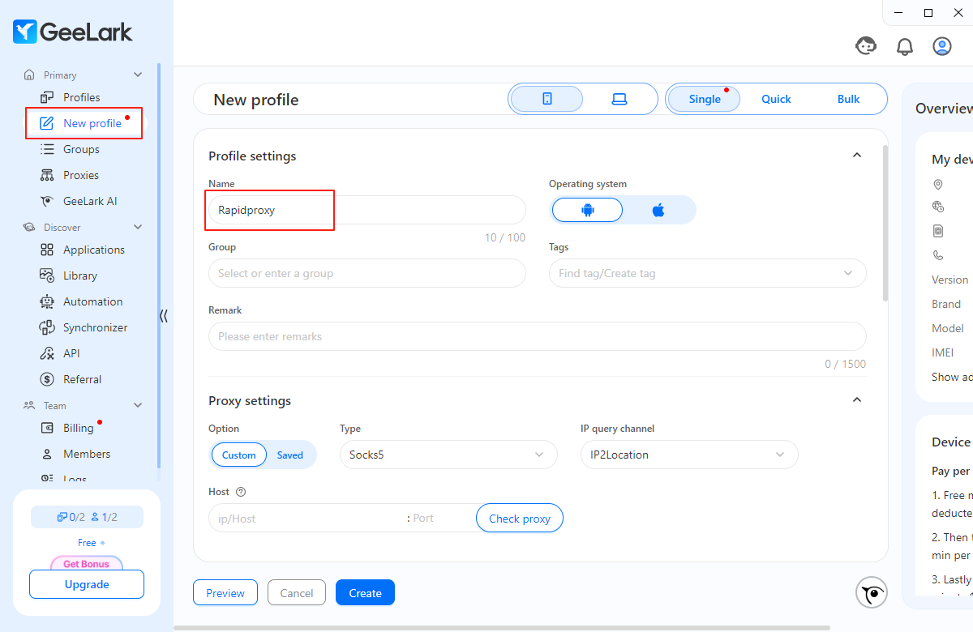Switch to the Quick tab
Image resolution: width=973 pixels, height=632 pixels.
(x=776, y=99)
